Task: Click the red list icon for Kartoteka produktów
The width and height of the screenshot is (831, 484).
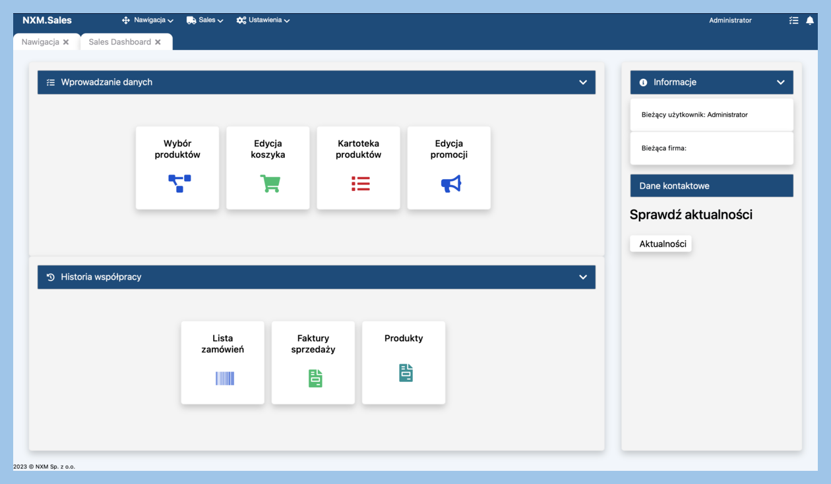Action: click(x=360, y=184)
